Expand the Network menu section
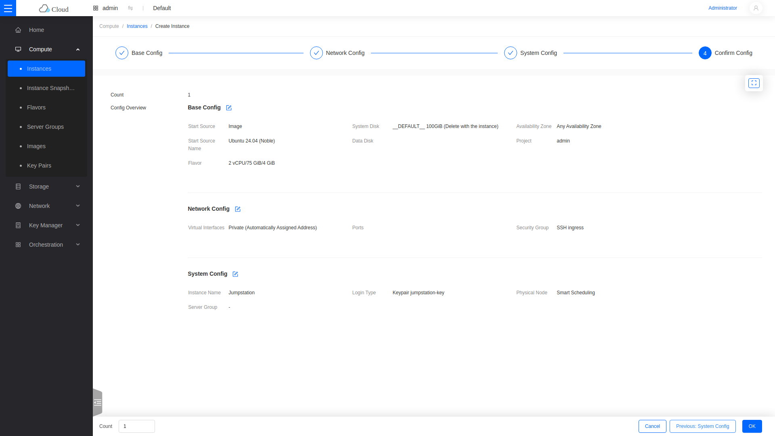 tap(46, 206)
